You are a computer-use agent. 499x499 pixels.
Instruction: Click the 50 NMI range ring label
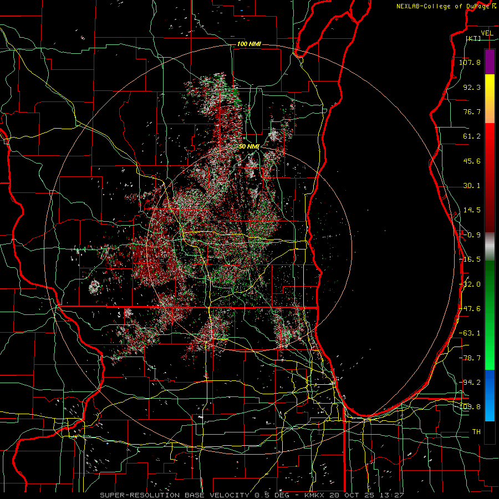click(249, 146)
